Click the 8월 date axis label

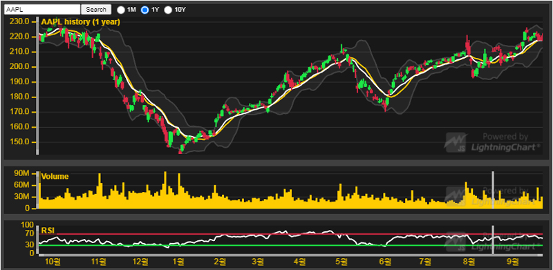click(470, 262)
